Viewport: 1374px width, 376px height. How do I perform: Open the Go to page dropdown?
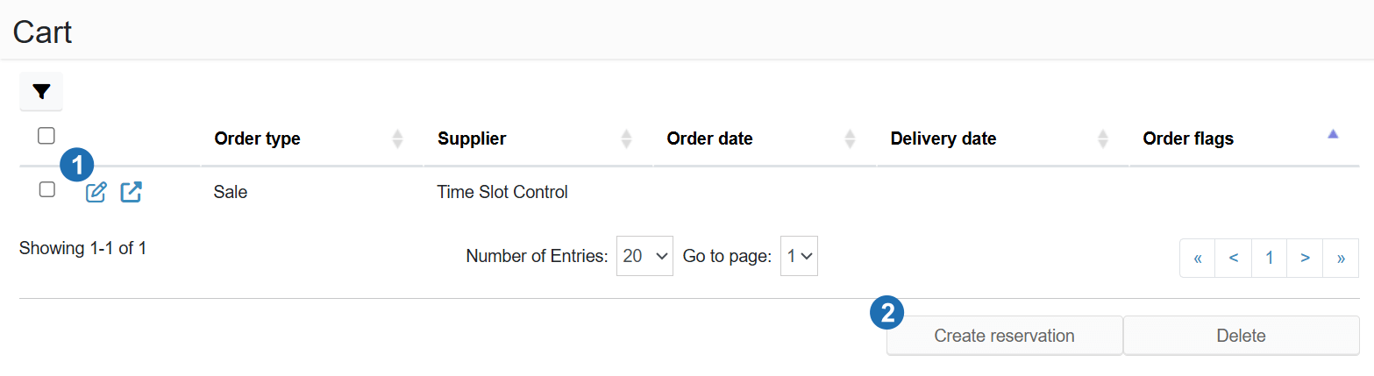(799, 256)
